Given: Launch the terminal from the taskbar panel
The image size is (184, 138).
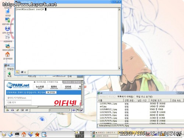Looking at the screenshot, I should click(17, 134).
